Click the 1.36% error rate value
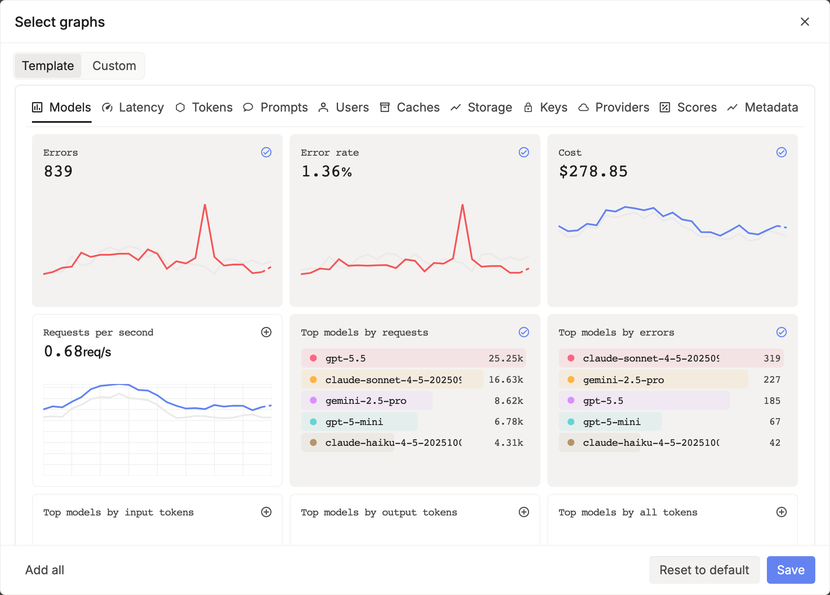Screen dimensions: 830x595 tap(326, 171)
